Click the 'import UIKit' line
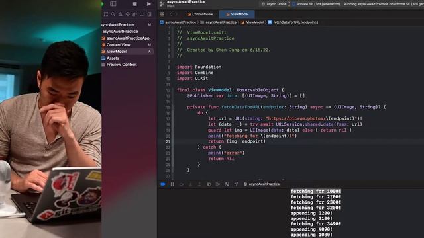This screenshot has height=238, width=424. click(x=193, y=79)
